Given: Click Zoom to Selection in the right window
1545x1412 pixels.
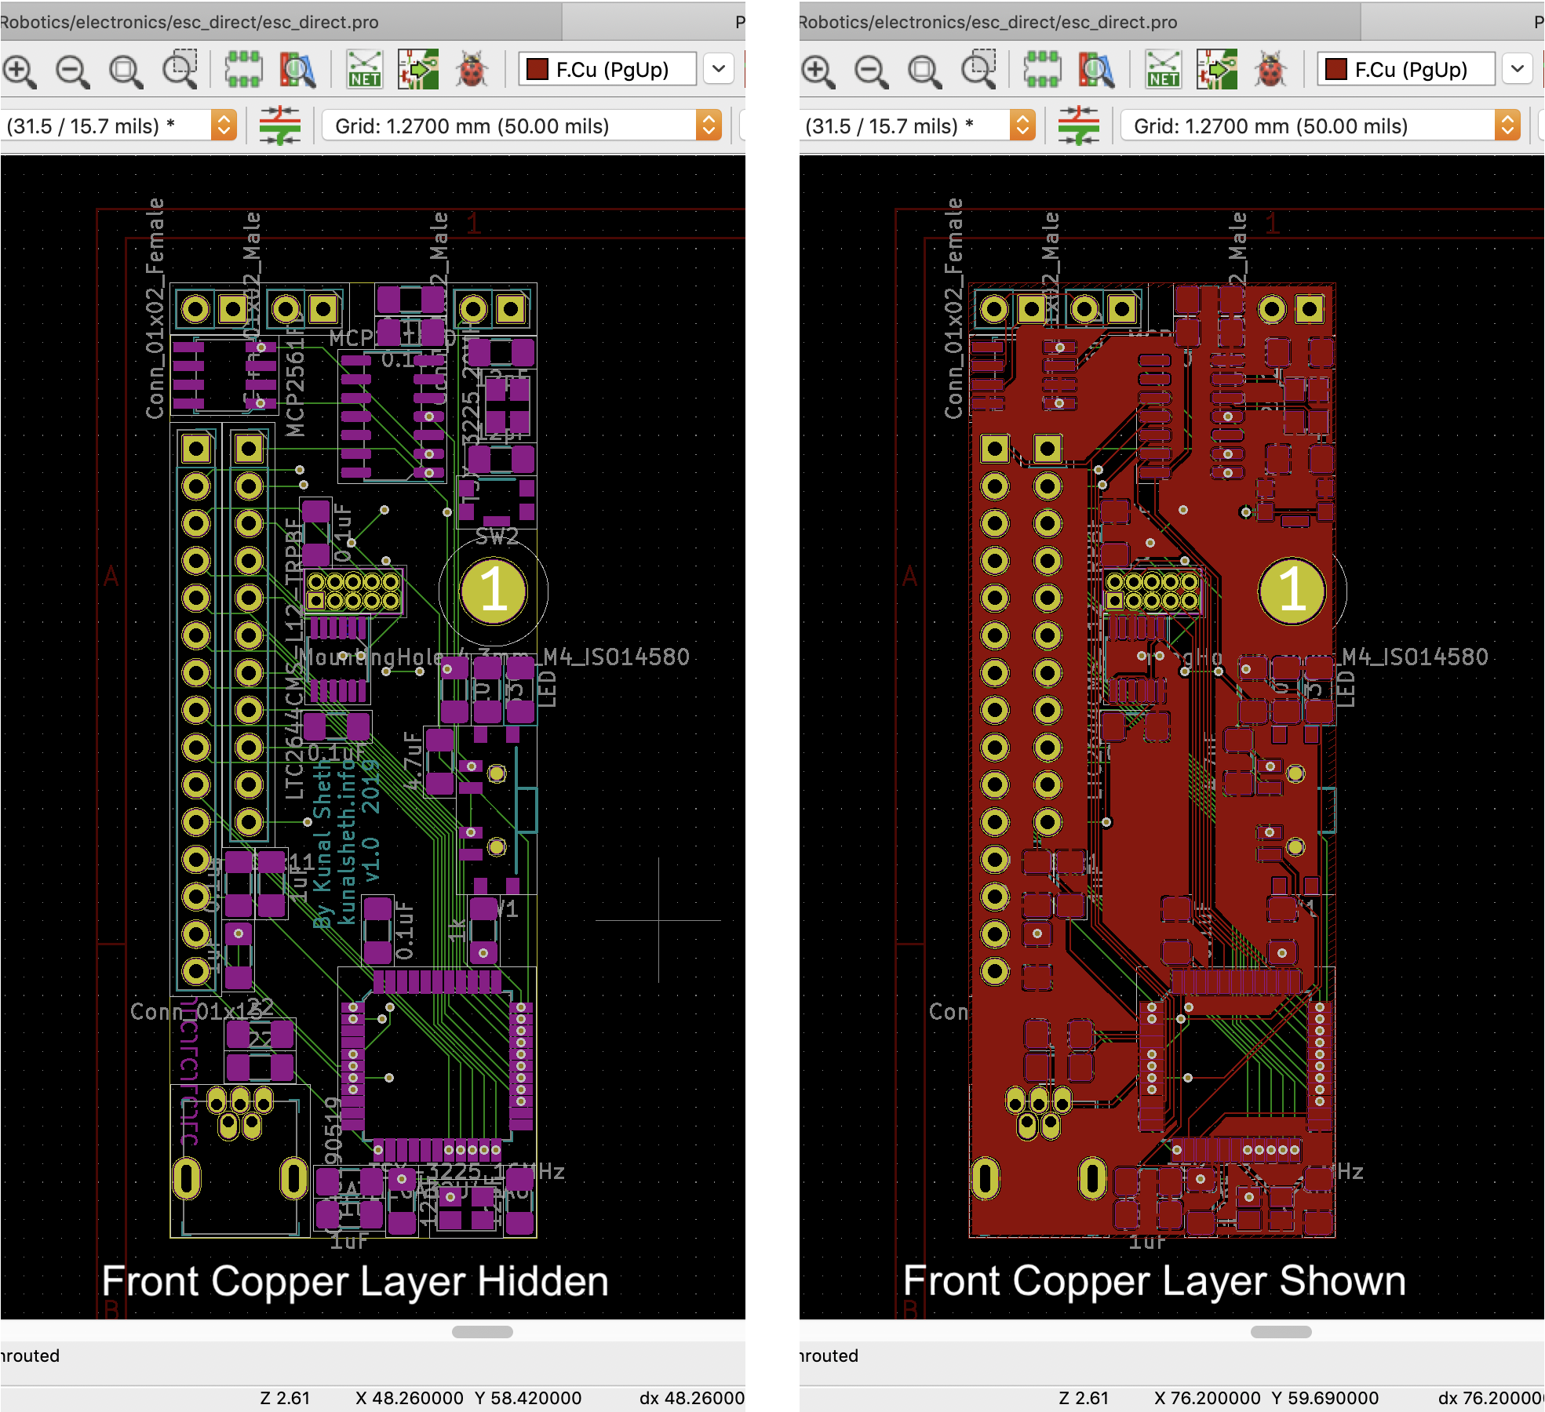Looking at the screenshot, I should (x=978, y=71).
